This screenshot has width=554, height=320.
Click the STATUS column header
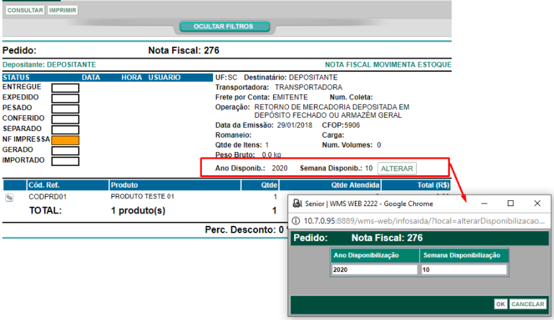coord(16,77)
